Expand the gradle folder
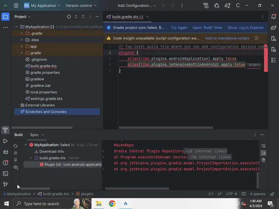 coord(22,53)
